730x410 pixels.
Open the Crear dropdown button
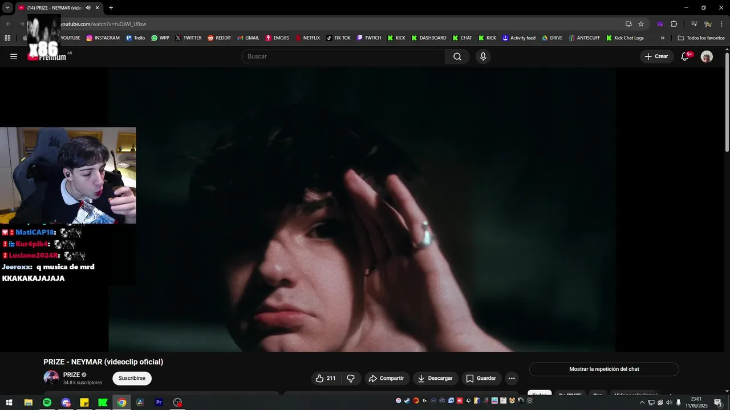[x=656, y=56]
